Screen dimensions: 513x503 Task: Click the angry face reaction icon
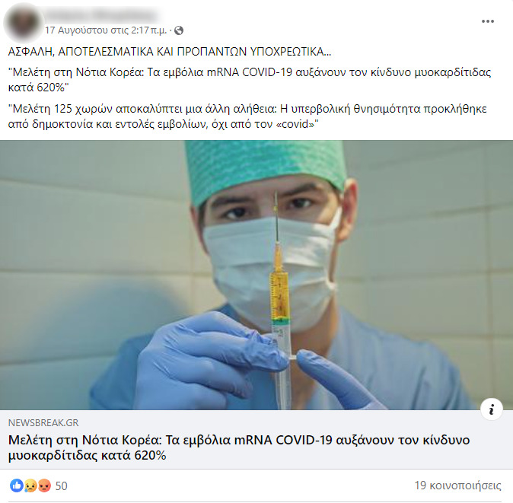44,485
